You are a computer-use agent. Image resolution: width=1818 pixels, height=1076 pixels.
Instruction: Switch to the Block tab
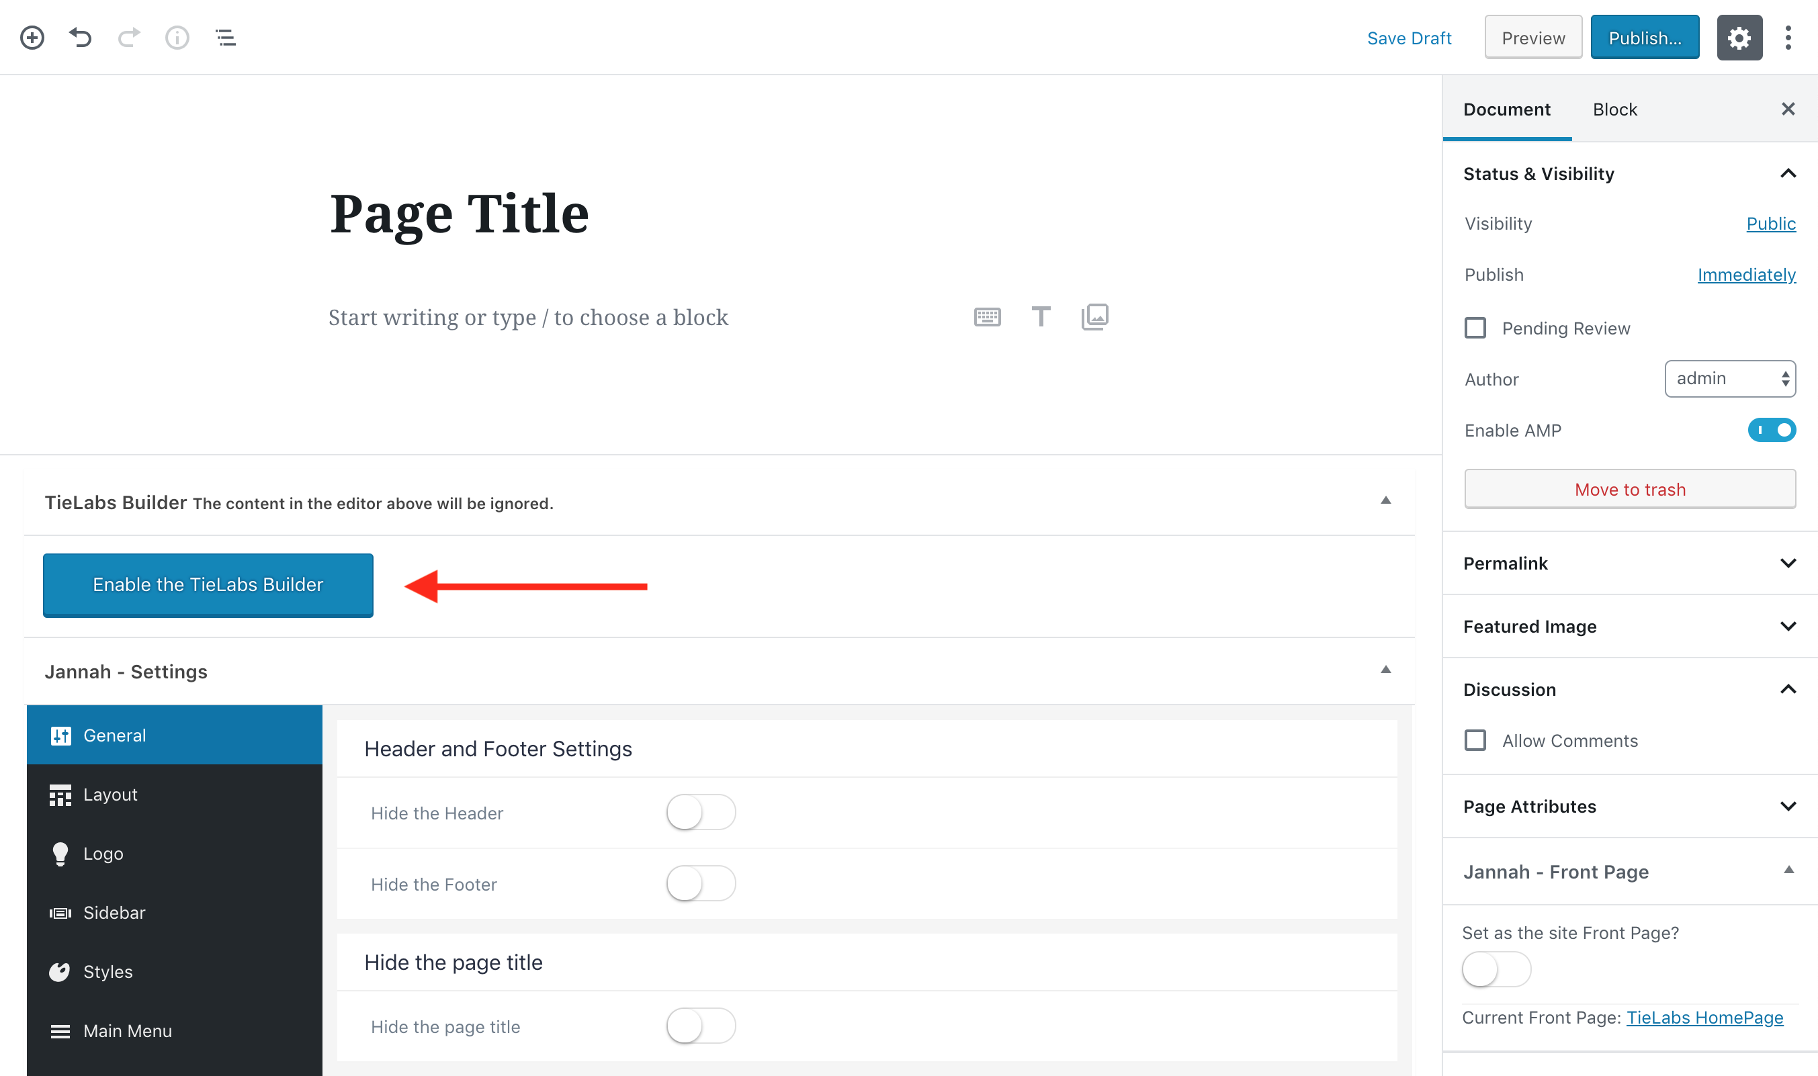coord(1614,109)
